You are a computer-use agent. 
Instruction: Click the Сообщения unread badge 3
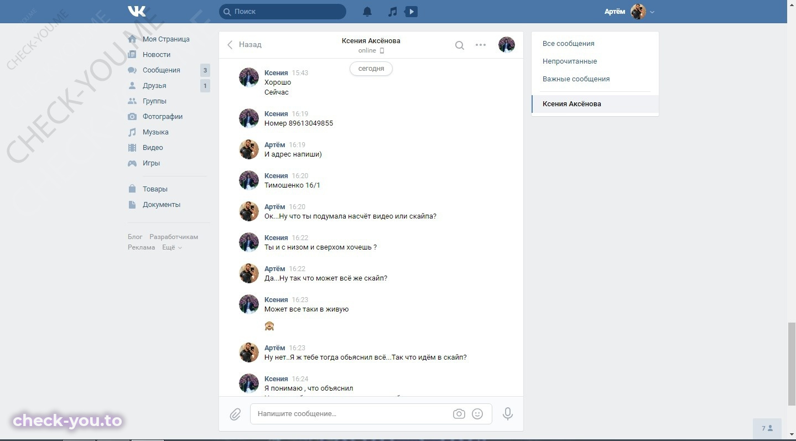click(x=205, y=70)
